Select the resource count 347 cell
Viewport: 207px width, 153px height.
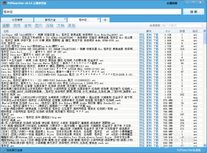(182, 115)
